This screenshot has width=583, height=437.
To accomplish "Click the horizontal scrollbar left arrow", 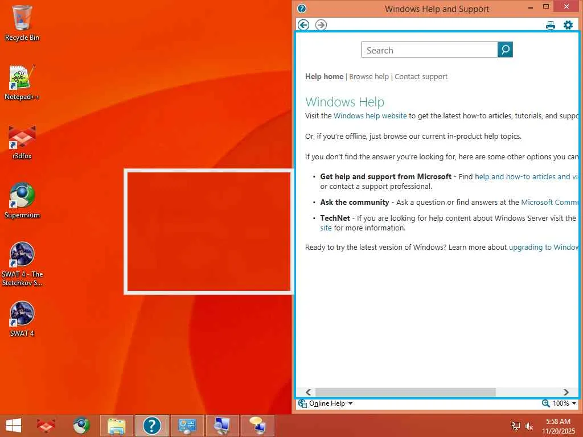I will click(x=308, y=393).
